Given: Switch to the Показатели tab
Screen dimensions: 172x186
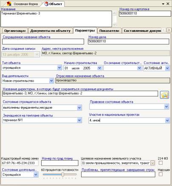Looking at the screenshot, I should pyautogui.click(x=109, y=31).
